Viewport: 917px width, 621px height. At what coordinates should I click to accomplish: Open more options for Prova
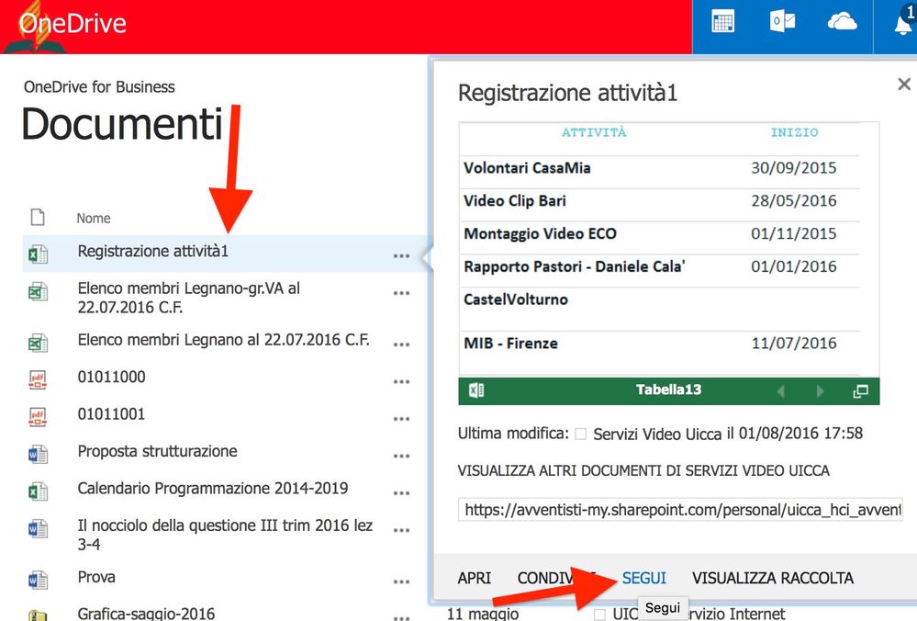click(401, 581)
